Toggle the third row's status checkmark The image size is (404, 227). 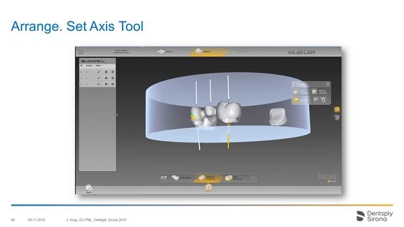(x=98, y=84)
